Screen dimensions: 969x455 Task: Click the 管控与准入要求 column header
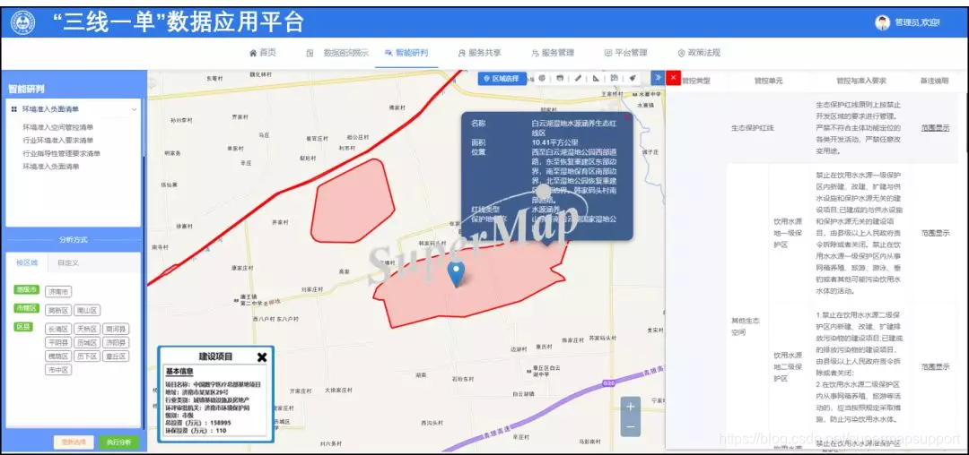pyautogui.click(x=860, y=81)
